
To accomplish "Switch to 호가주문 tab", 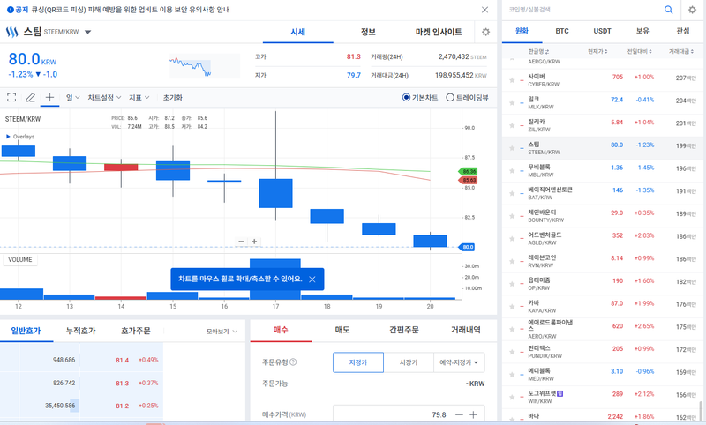I will (136, 331).
